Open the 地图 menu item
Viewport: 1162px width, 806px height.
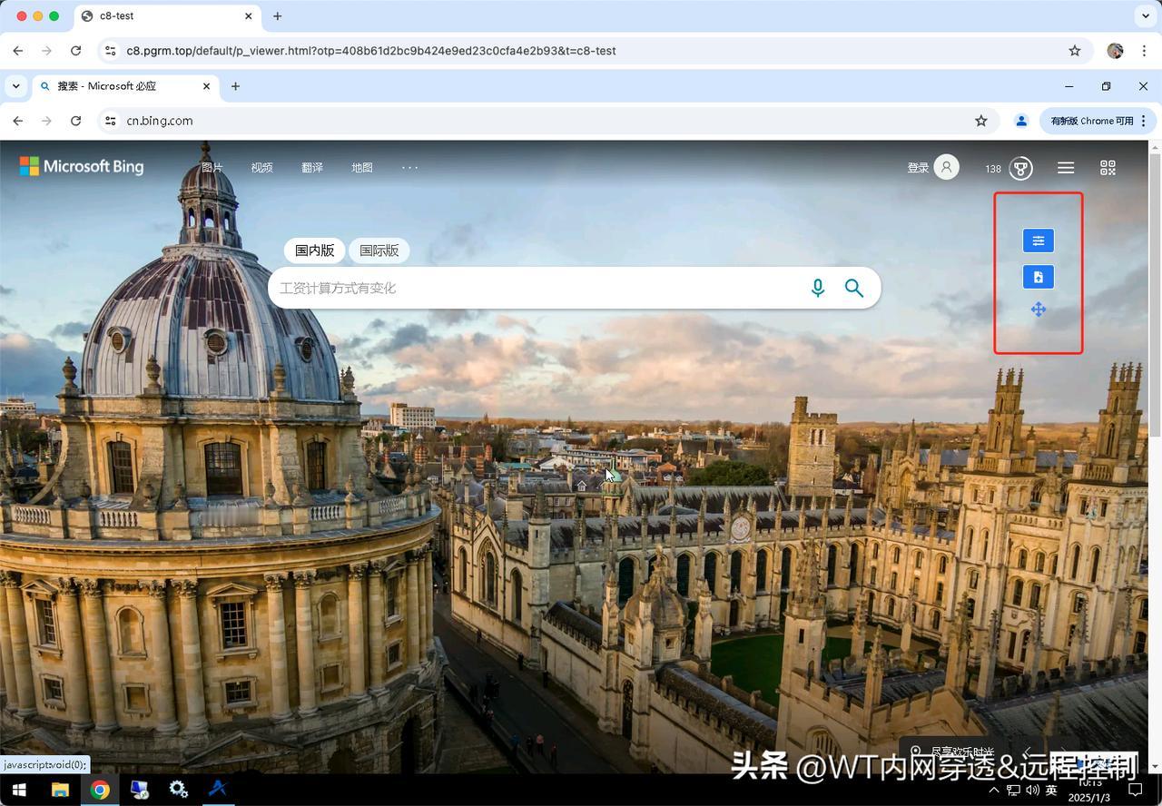pyautogui.click(x=362, y=168)
